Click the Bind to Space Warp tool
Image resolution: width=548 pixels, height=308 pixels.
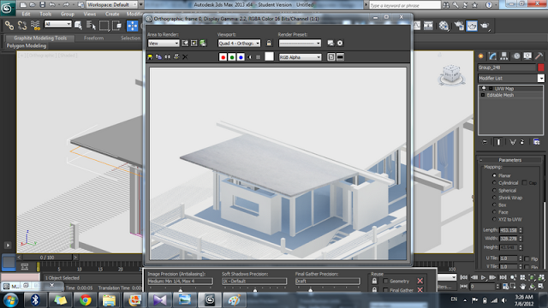(x=35, y=26)
